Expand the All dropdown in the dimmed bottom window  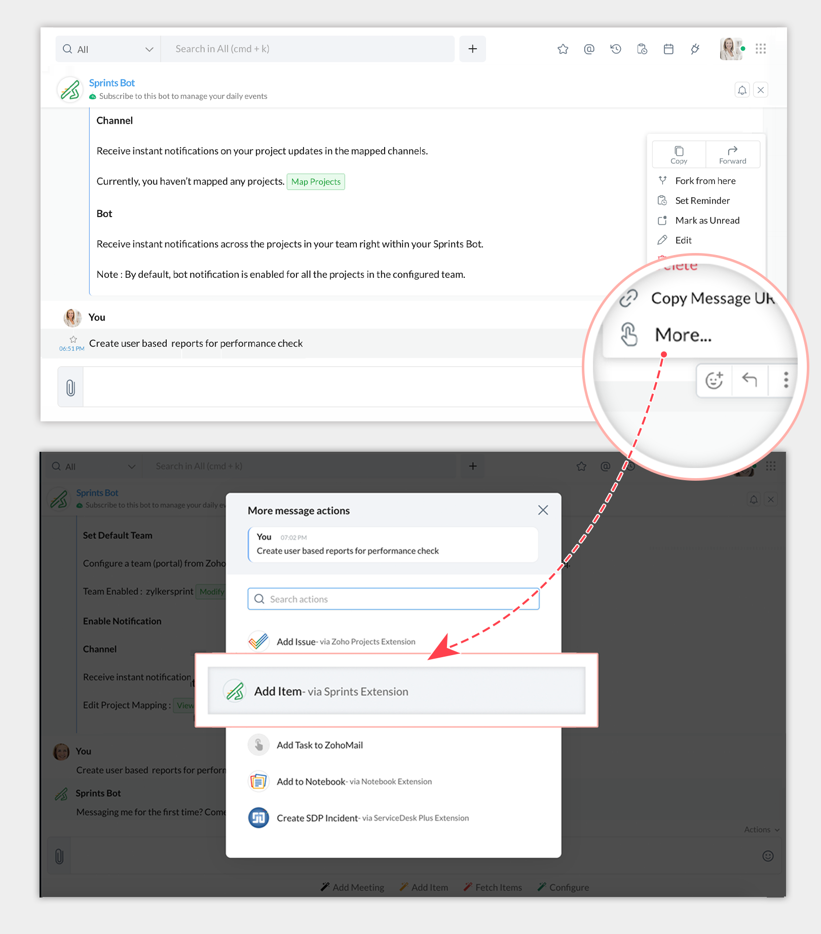94,466
